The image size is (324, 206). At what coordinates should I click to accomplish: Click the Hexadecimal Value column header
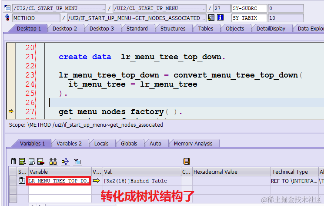pos(231,172)
